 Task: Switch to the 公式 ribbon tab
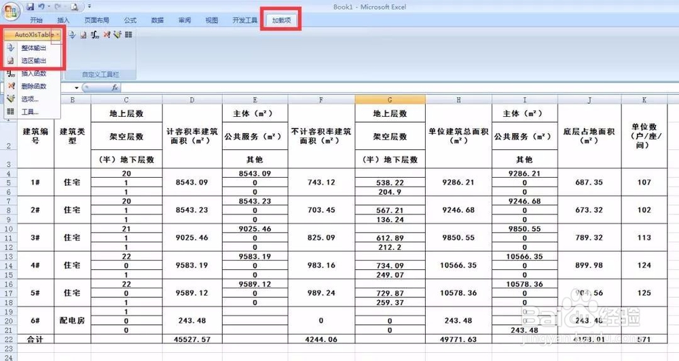coord(130,20)
